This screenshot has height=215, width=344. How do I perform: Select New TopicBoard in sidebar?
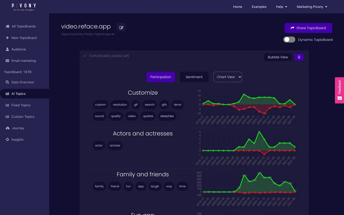25,38
